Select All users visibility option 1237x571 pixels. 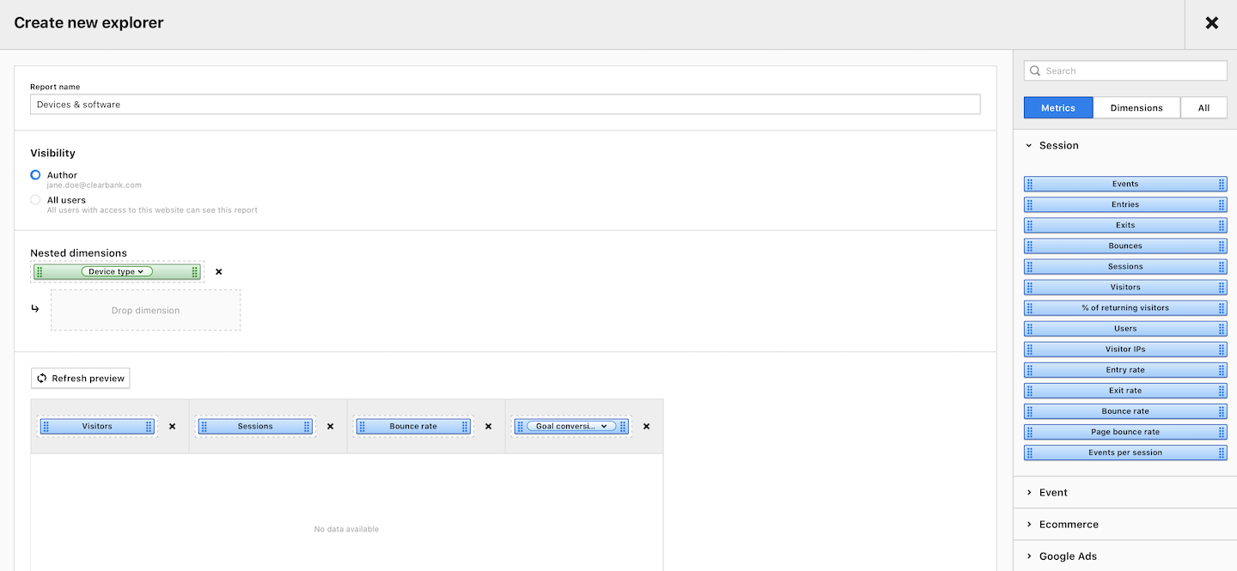click(35, 200)
